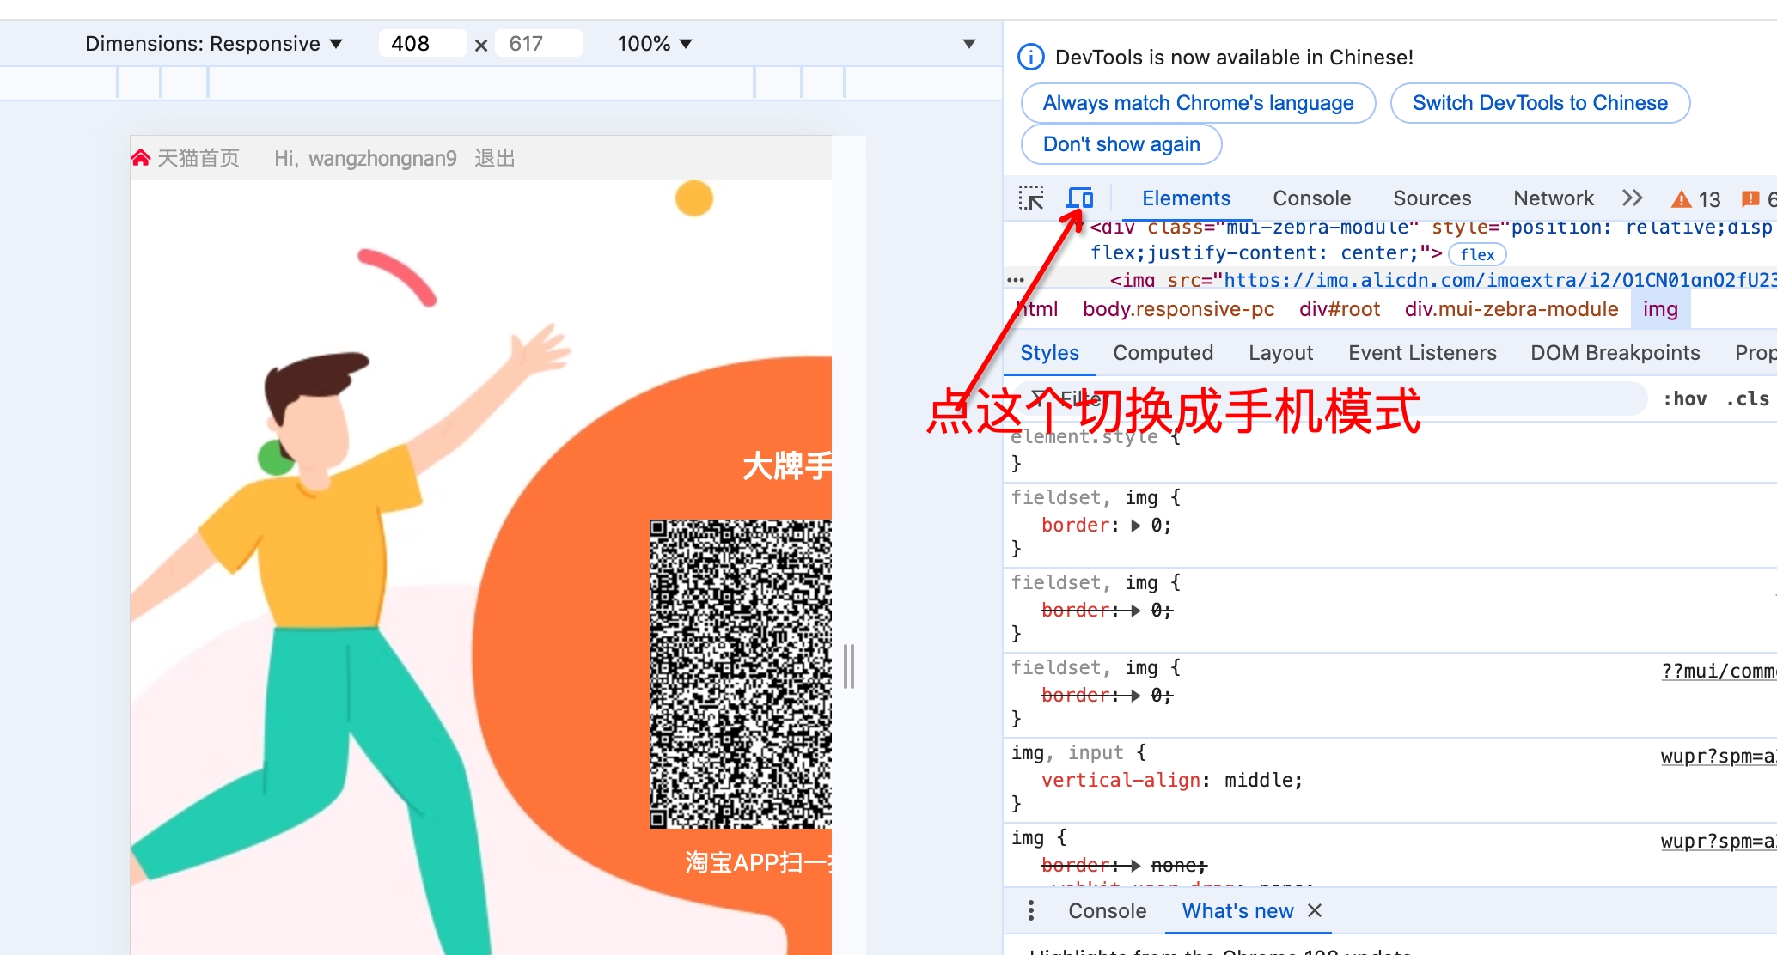The image size is (1777, 955).
Task: Click the flex layout badge
Action: 1477,254
